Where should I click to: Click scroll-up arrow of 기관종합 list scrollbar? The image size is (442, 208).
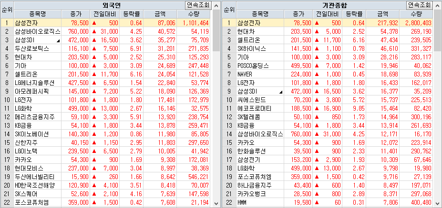[x=438, y=5]
